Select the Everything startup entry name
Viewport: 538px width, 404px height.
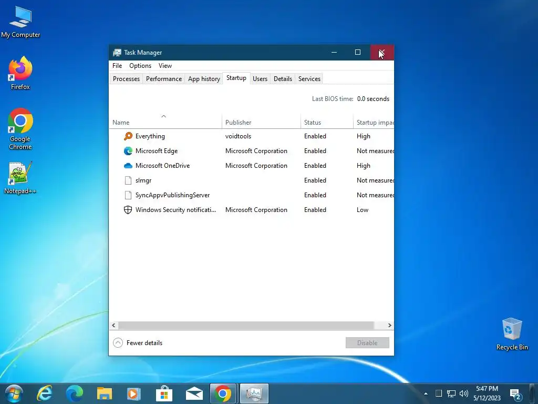150,136
